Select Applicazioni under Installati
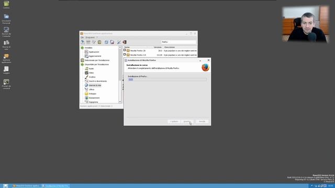 point(94,52)
